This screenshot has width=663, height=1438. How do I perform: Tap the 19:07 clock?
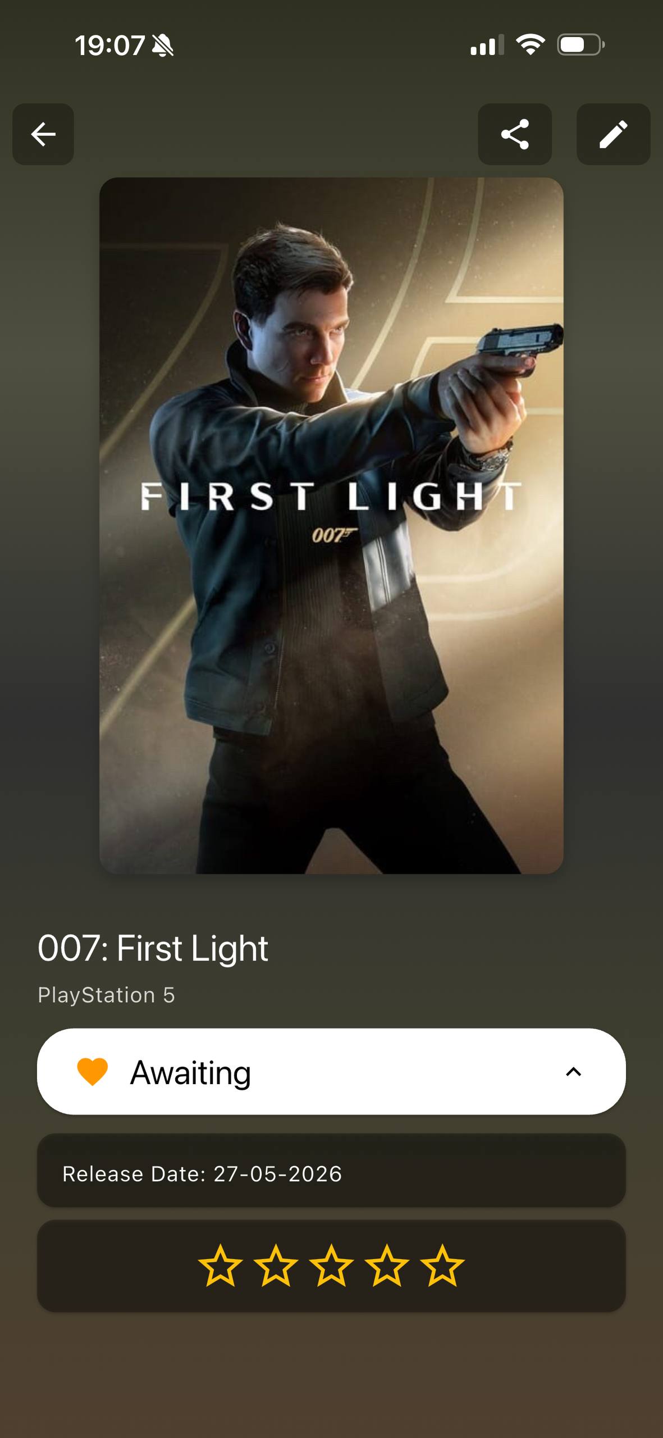[110, 45]
